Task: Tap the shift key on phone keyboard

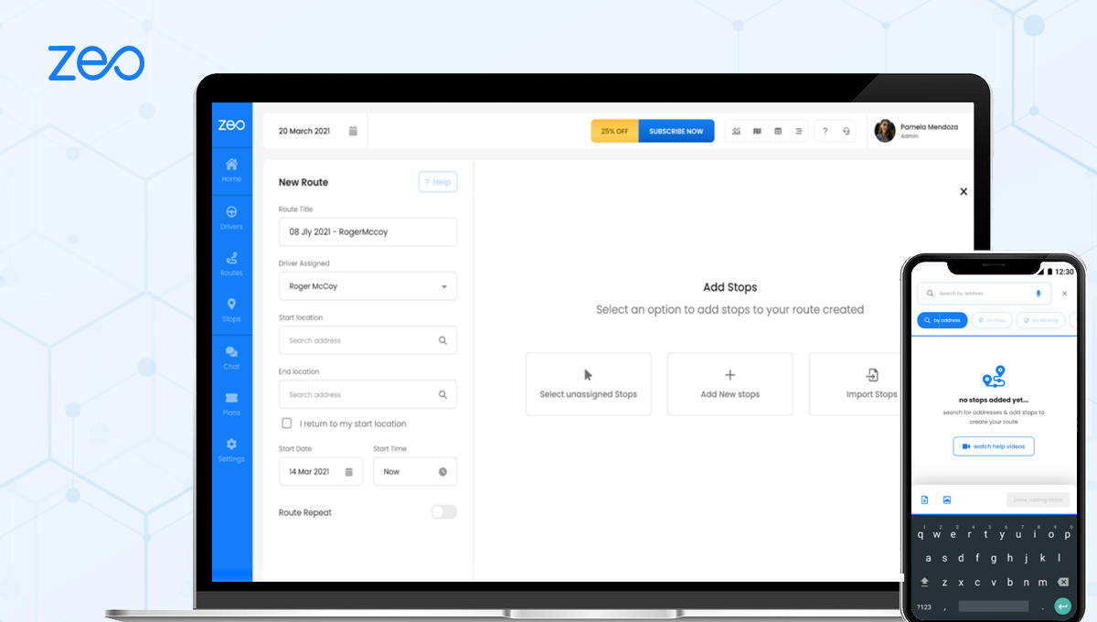Action: [925, 582]
